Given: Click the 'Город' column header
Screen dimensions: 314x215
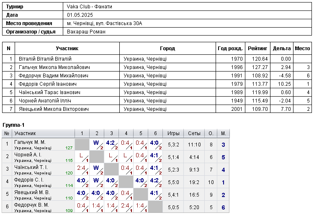Looking at the screenshot, I should click(x=167, y=49).
